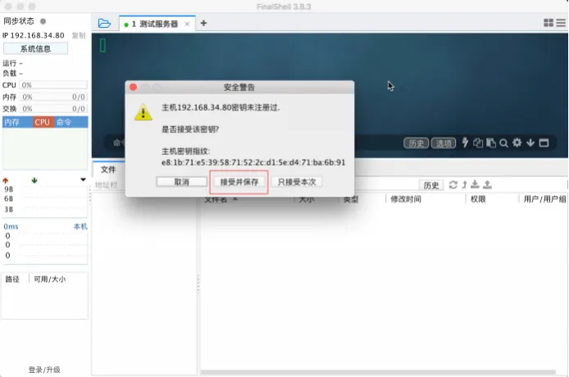This screenshot has width=569, height=377.
Task: Open the grid layout view icon
Action: 549,23
